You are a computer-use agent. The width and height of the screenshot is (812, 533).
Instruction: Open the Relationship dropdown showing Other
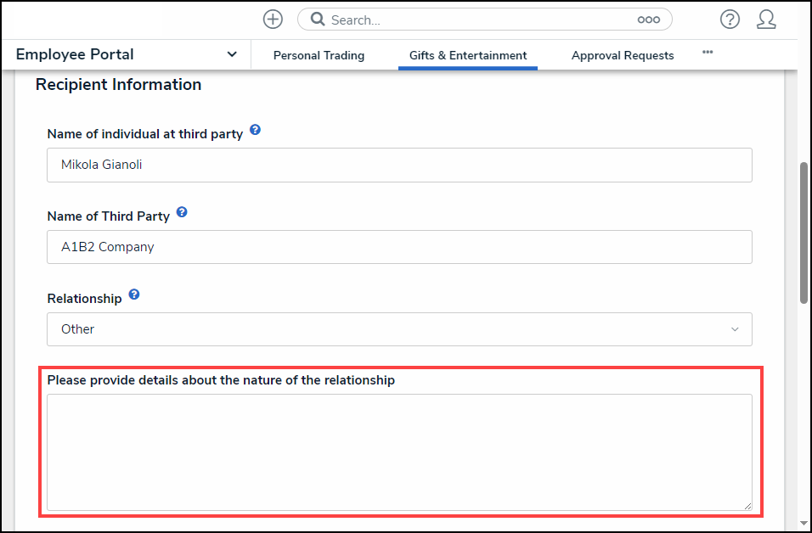399,329
